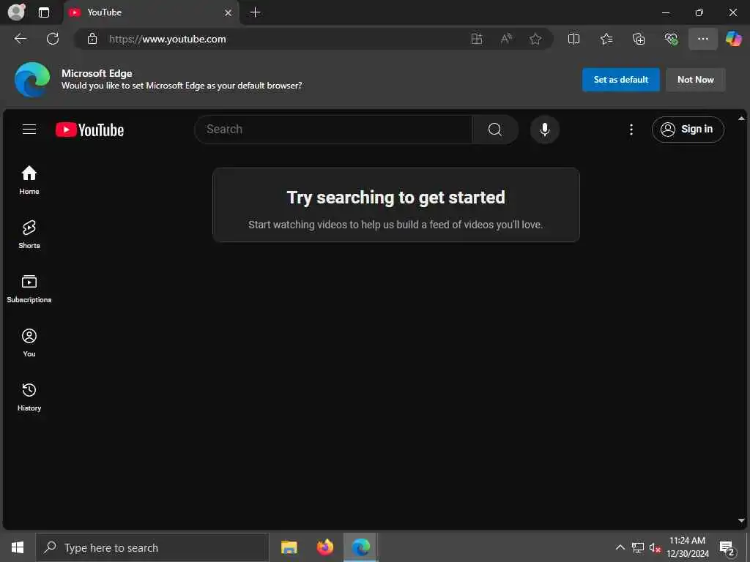Open Edge Settings and more menu

click(702, 39)
